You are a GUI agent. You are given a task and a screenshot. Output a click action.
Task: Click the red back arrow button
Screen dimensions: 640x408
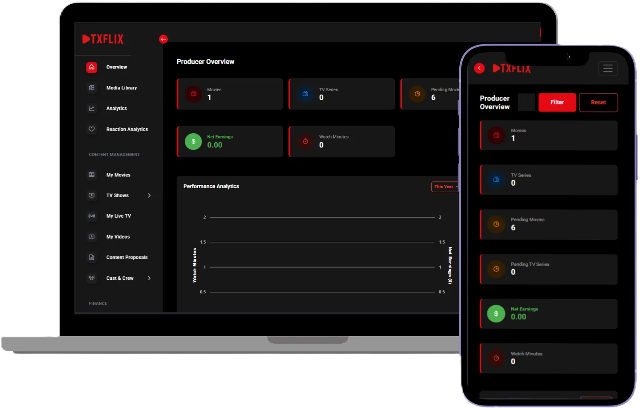(x=163, y=39)
